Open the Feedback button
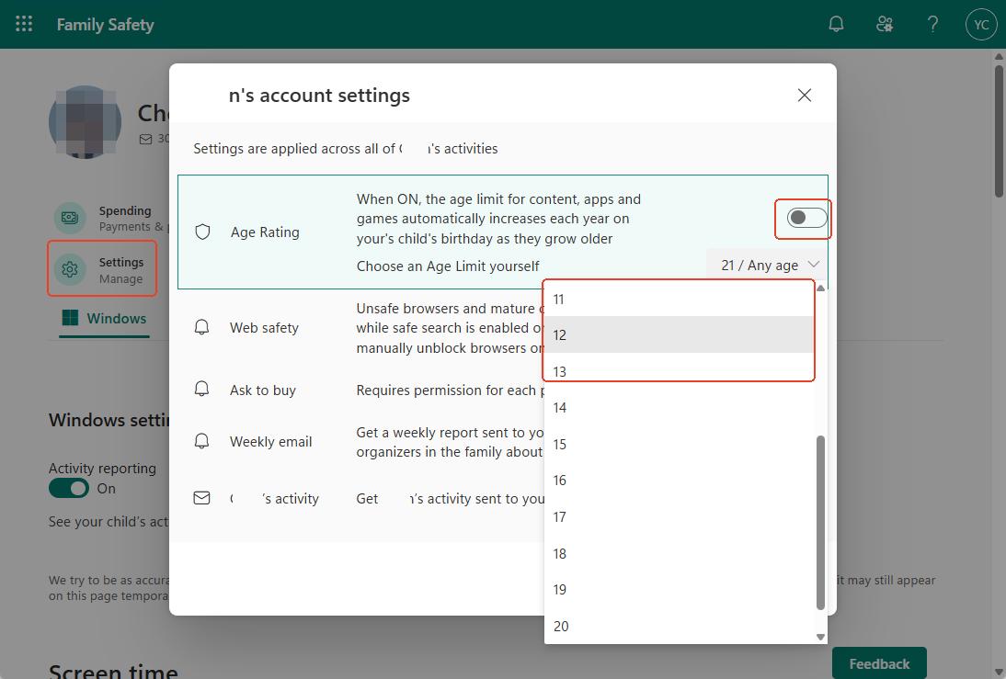 click(x=879, y=663)
